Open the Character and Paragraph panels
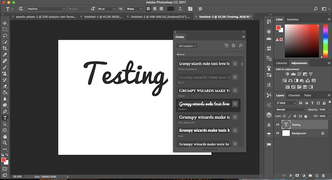332x180 pixels. pos(190,9)
